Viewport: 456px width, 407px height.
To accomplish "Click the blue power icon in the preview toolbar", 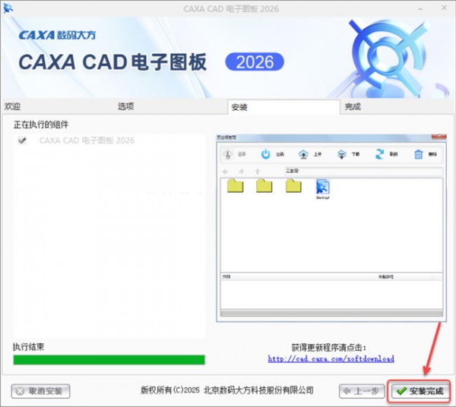I will coord(265,154).
